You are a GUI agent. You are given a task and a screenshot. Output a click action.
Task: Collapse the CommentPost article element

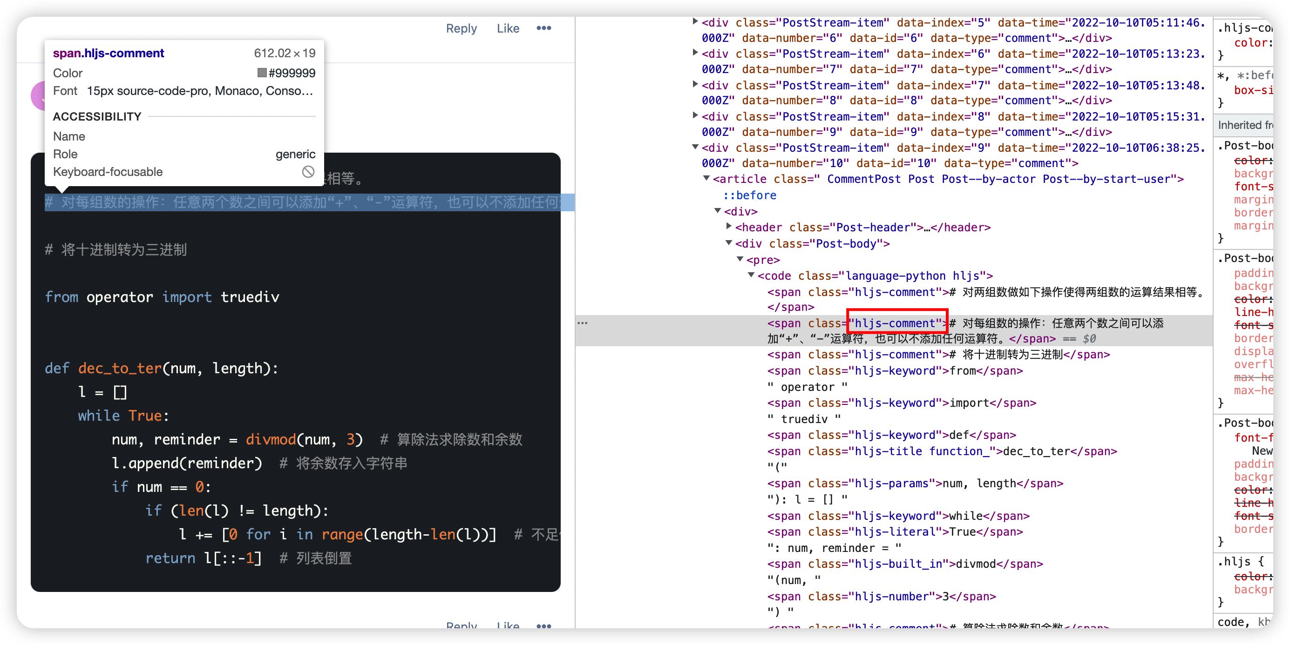706,178
